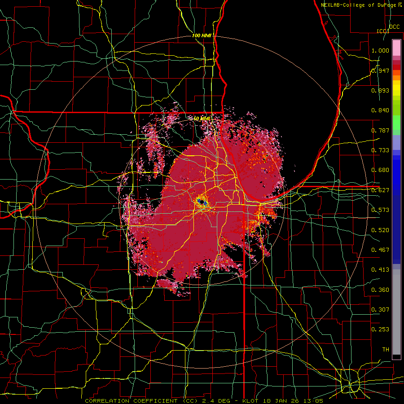Pick the gray segment of the color bar
The image size is (404, 404).
point(396,312)
